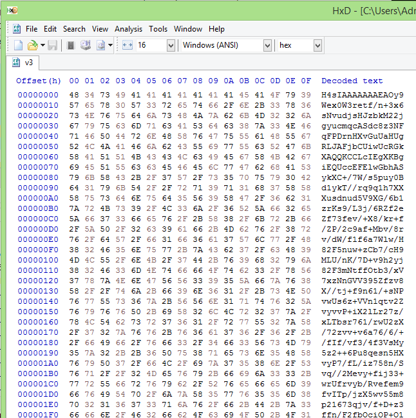Open the Window menu
416x418 pixels.
click(x=188, y=29)
